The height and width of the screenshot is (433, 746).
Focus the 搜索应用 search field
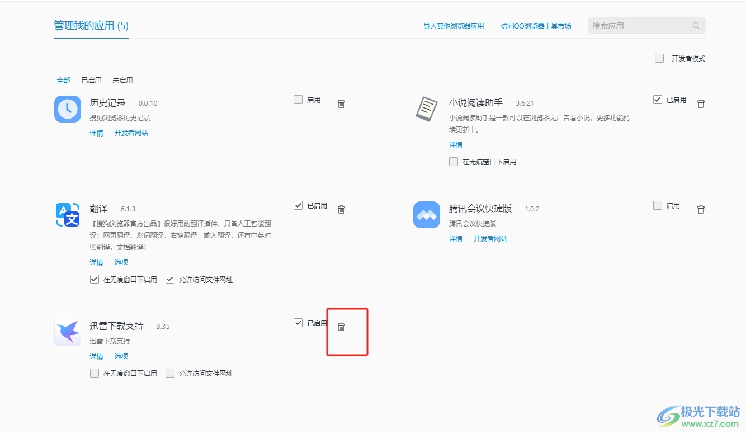(646, 26)
